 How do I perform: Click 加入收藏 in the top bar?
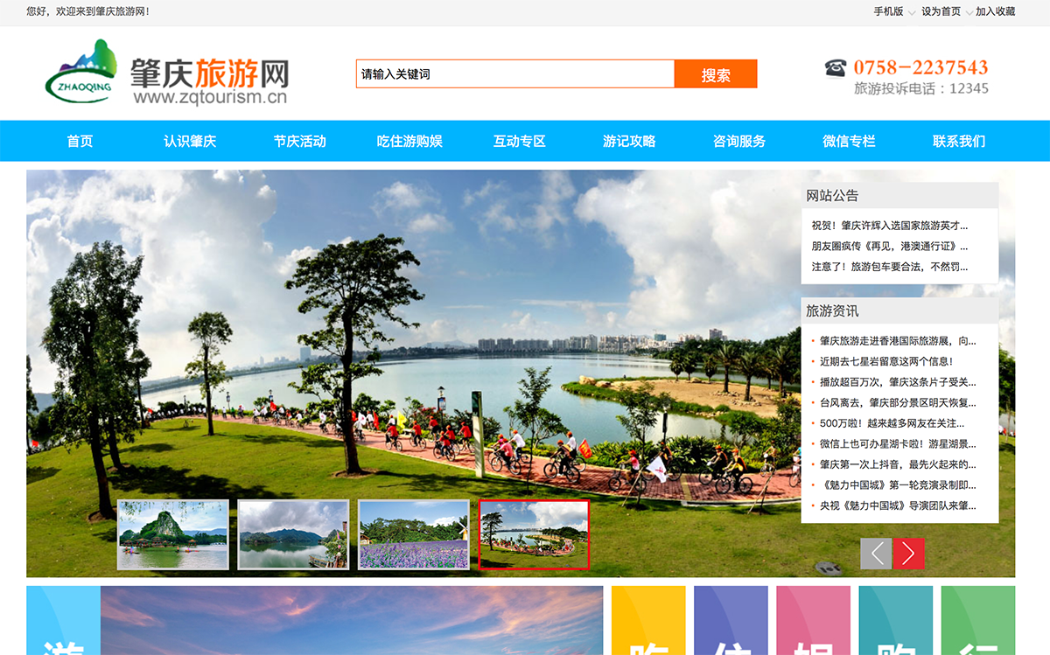point(995,11)
